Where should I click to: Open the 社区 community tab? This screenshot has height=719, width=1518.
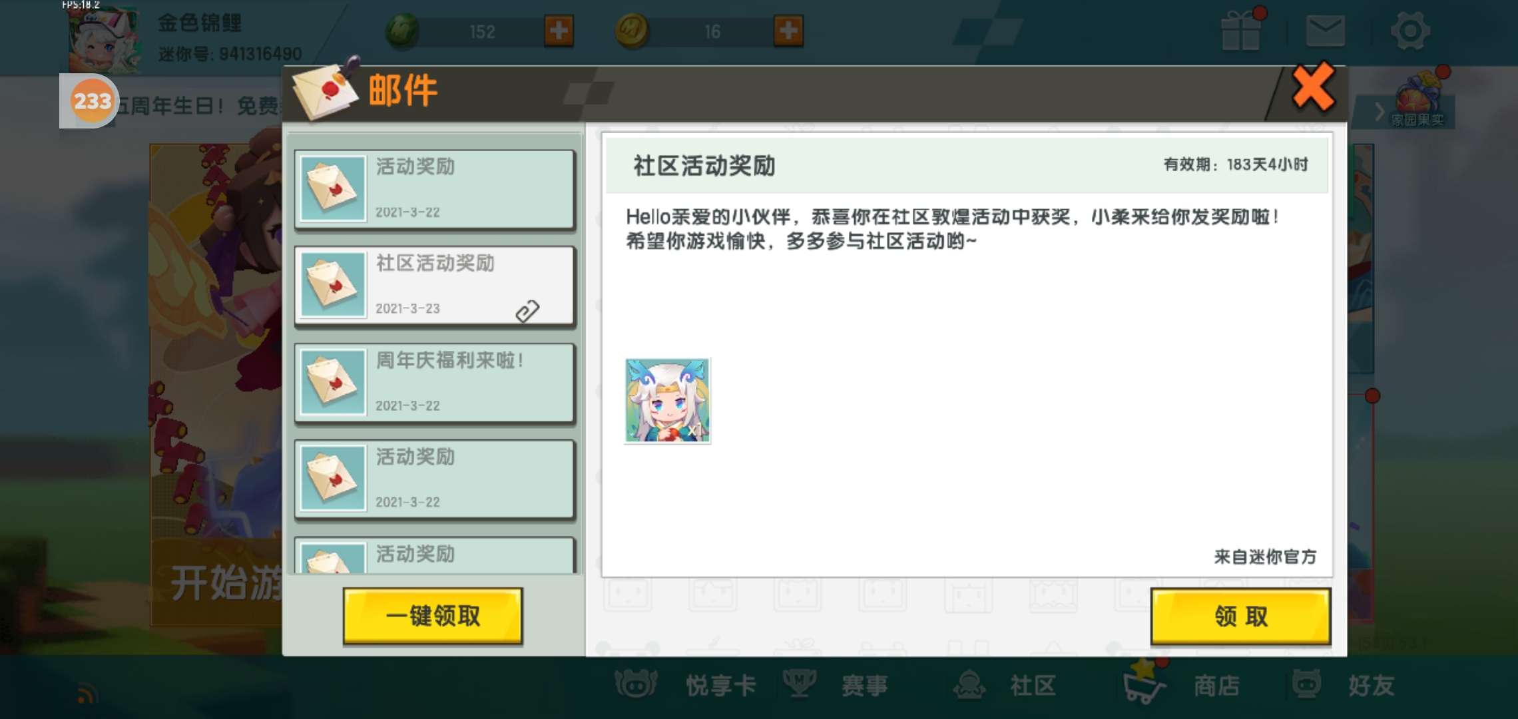click(x=1005, y=685)
